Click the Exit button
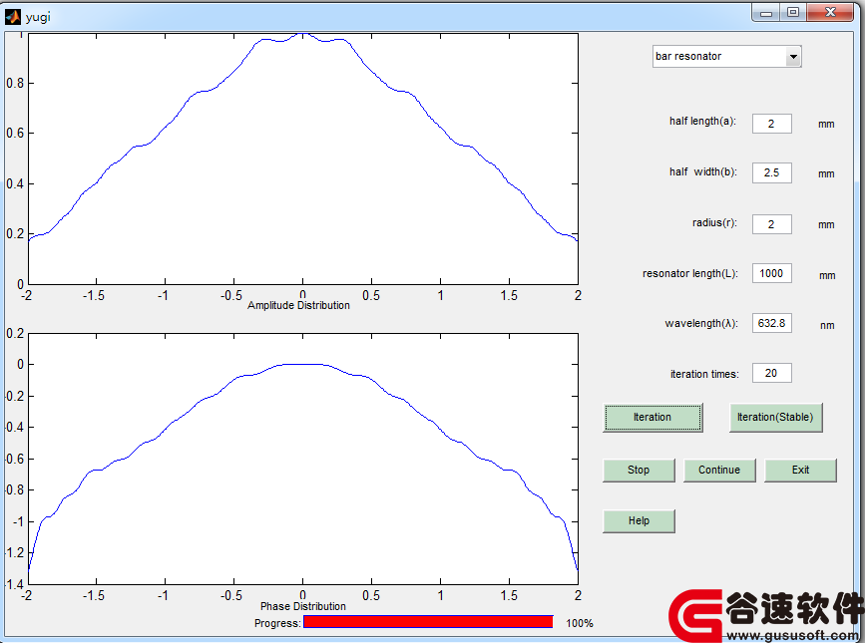The height and width of the screenshot is (643, 865). coord(800,471)
